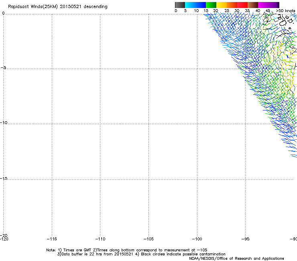Click the '>50 knots' legend label
297x261 pixels.
tap(285, 11)
